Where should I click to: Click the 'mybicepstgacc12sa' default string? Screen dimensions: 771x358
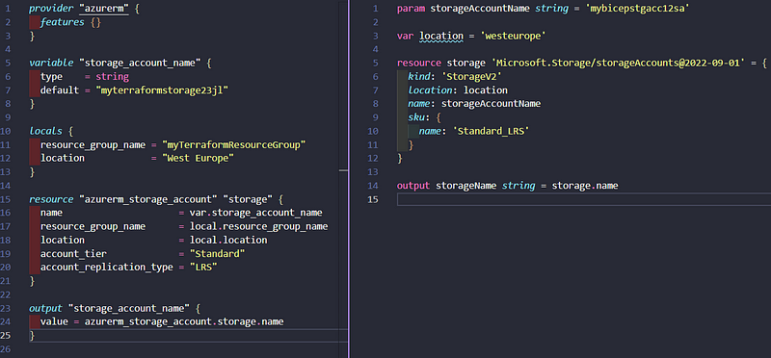pos(637,9)
